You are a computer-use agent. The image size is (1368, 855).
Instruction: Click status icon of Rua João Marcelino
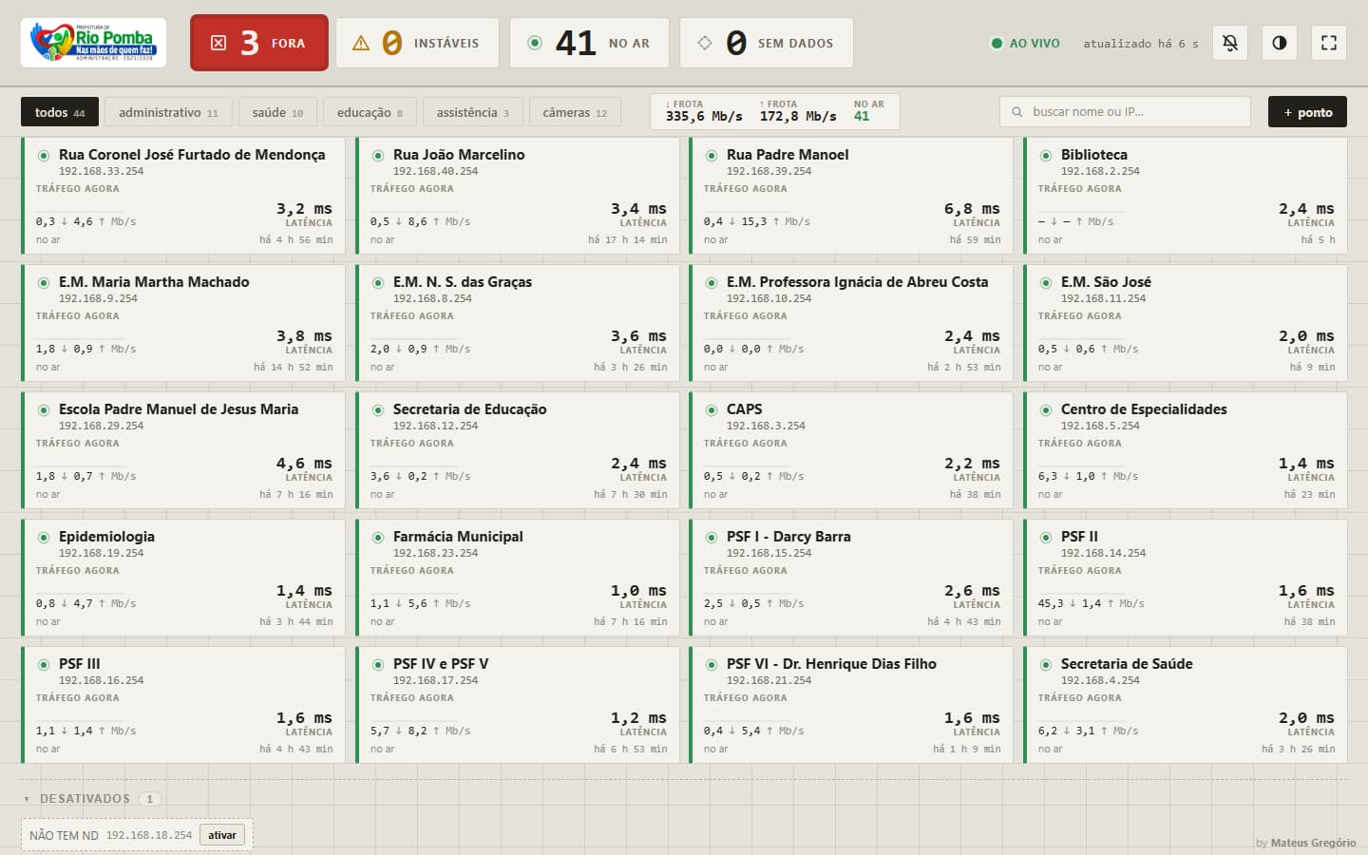(378, 156)
